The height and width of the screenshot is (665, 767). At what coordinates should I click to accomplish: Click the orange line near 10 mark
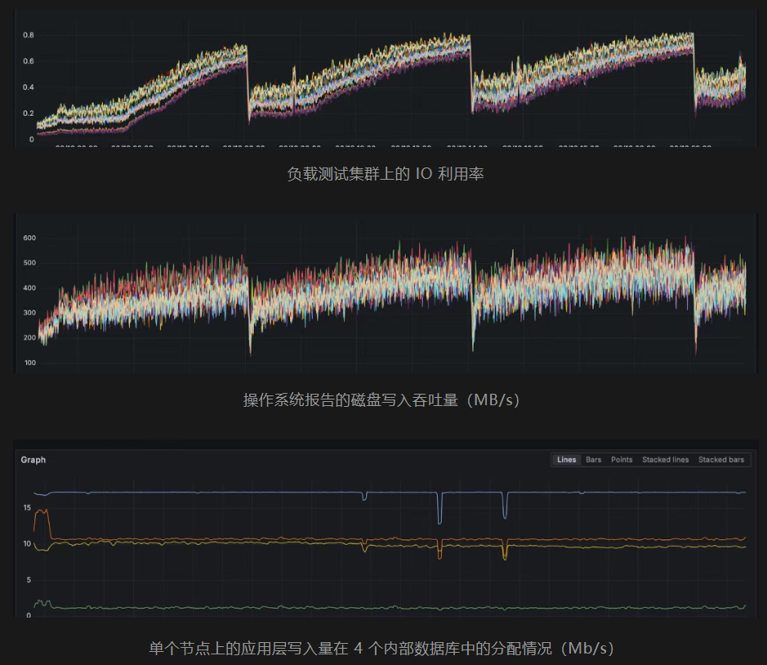click(245, 539)
